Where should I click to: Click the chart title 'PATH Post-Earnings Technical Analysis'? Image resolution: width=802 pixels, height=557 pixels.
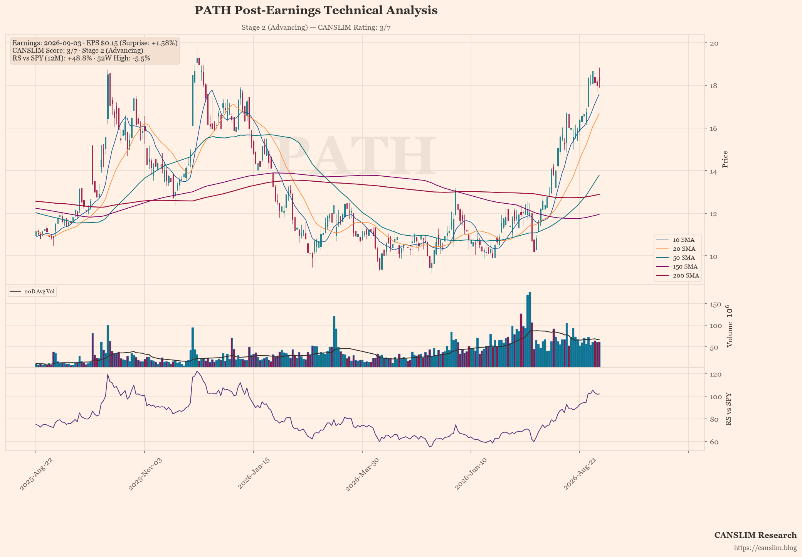click(x=316, y=10)
